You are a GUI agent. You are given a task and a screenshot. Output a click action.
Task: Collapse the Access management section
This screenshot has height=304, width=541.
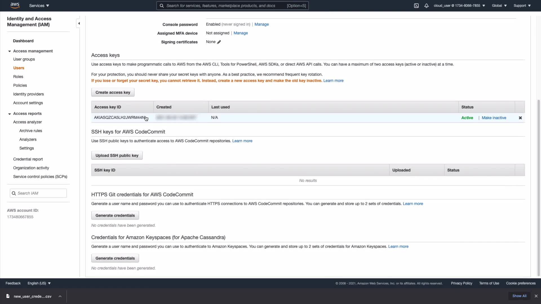click(x=10, y=51)
